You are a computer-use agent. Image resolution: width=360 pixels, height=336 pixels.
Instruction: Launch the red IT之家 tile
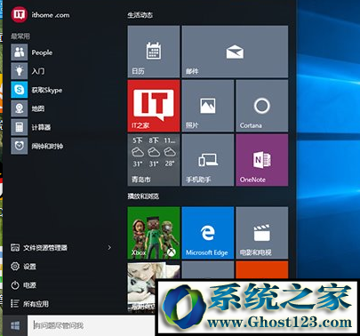[x=154, y=106]
